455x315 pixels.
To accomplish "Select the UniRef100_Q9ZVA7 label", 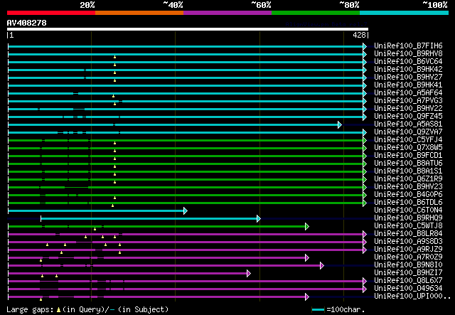I will click(408, 132).
